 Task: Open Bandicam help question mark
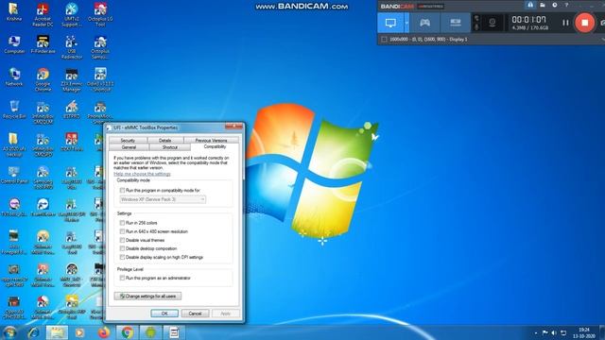566,5
